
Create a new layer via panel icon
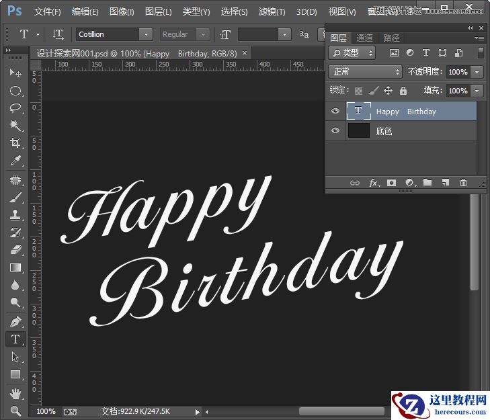click(445, 183)
